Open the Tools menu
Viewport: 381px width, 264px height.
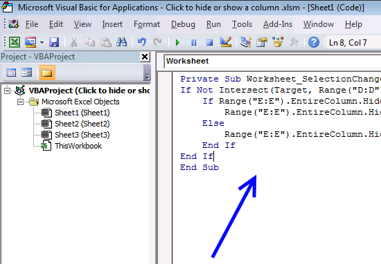pos(242,24)
